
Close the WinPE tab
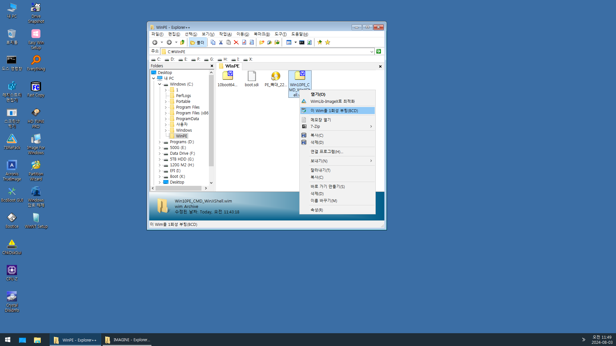(x=380, y=66)
